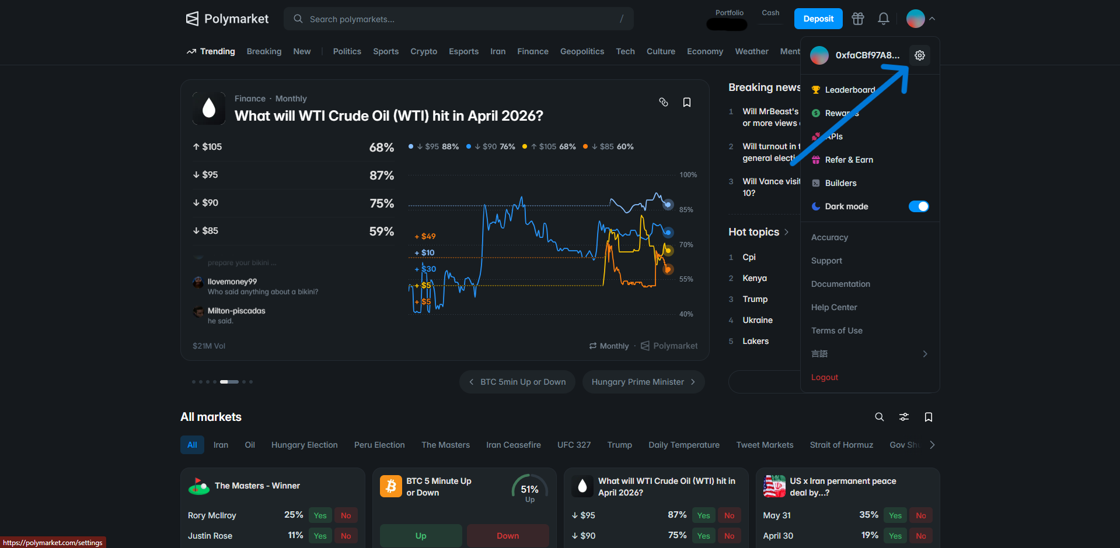Select the Hungary Election tag
The height and width of the screenshot is (548, 1120).
(305, 445)
